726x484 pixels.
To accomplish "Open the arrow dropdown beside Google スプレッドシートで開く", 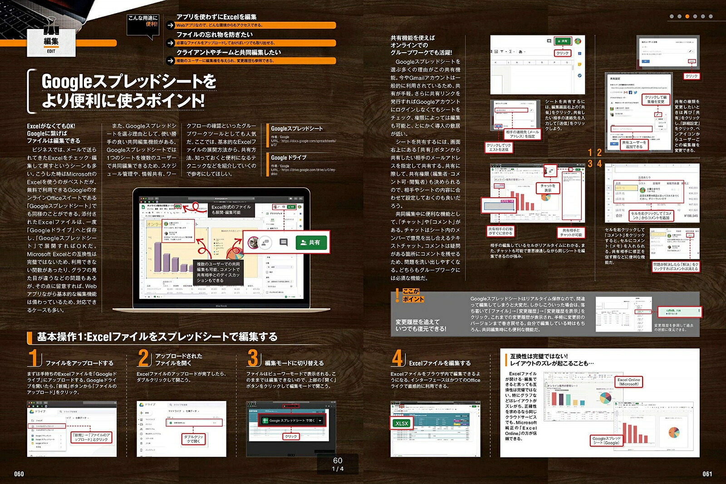I will point(320,420).
